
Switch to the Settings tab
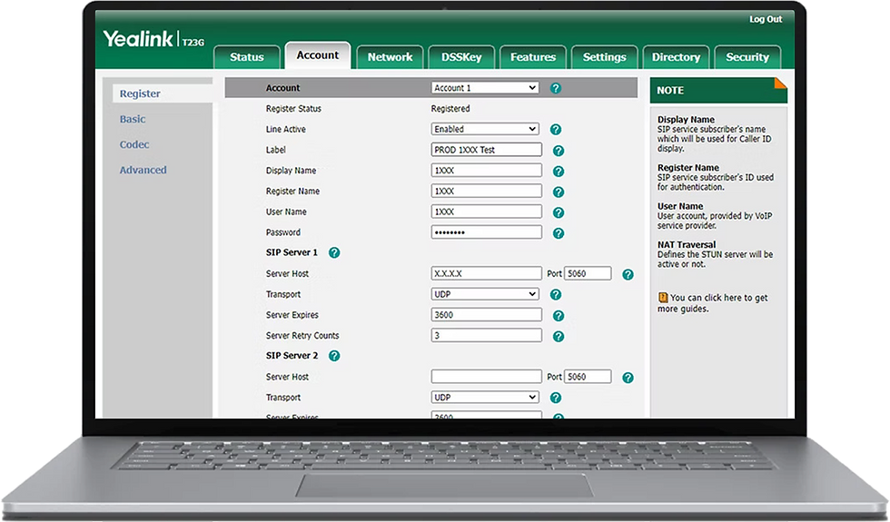(x=605, y=56)
